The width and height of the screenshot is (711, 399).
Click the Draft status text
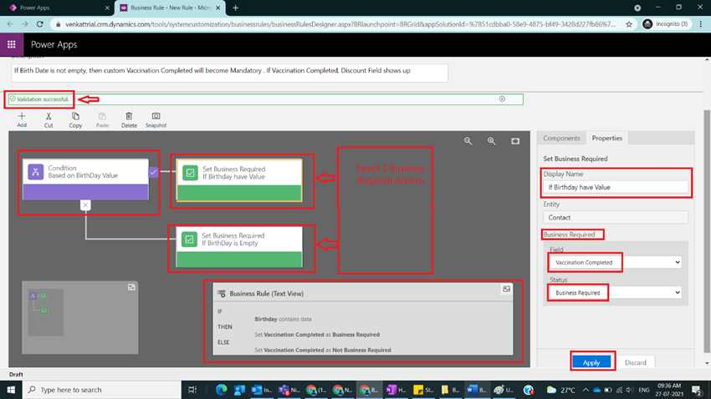(16, 375)
